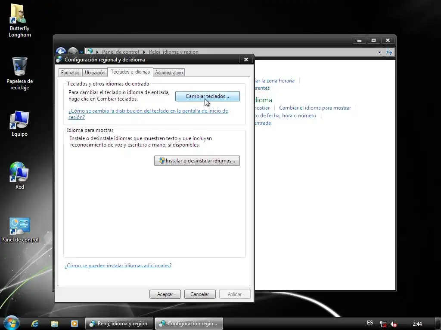
Task: Click the zona horaria link in background window
Action: coord(274,80)
